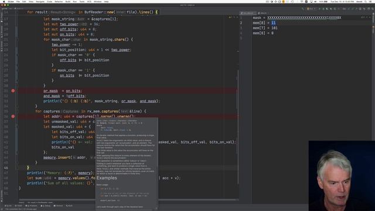The height and width of the screenshot is (211, 375).
Task: Click the vertical scrollbar of the left editor
Action: click(x=238, y=127)
